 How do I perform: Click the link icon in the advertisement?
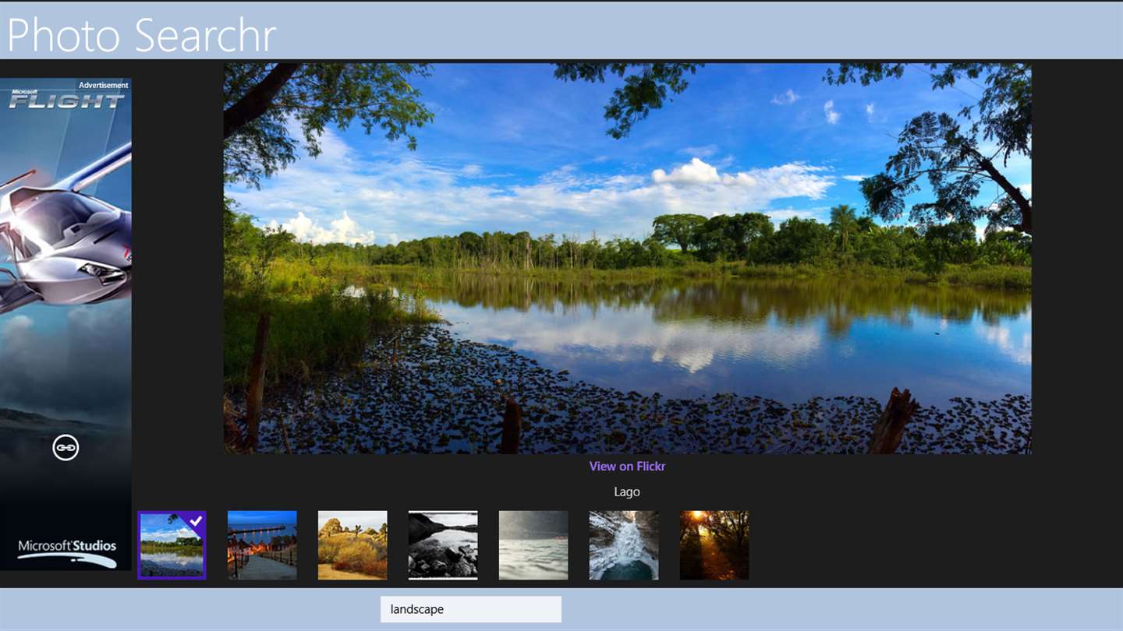66,447
